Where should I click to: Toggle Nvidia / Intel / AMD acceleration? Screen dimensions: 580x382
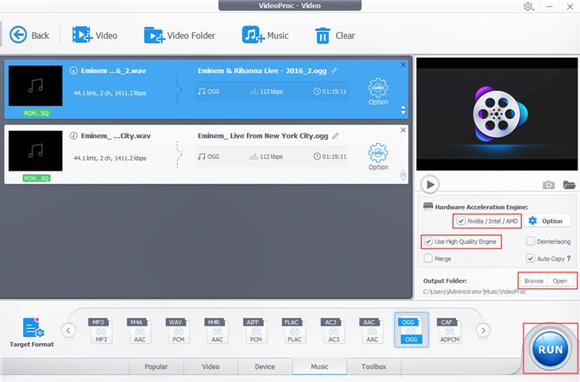pyautogui.click(x=461, y=221)
